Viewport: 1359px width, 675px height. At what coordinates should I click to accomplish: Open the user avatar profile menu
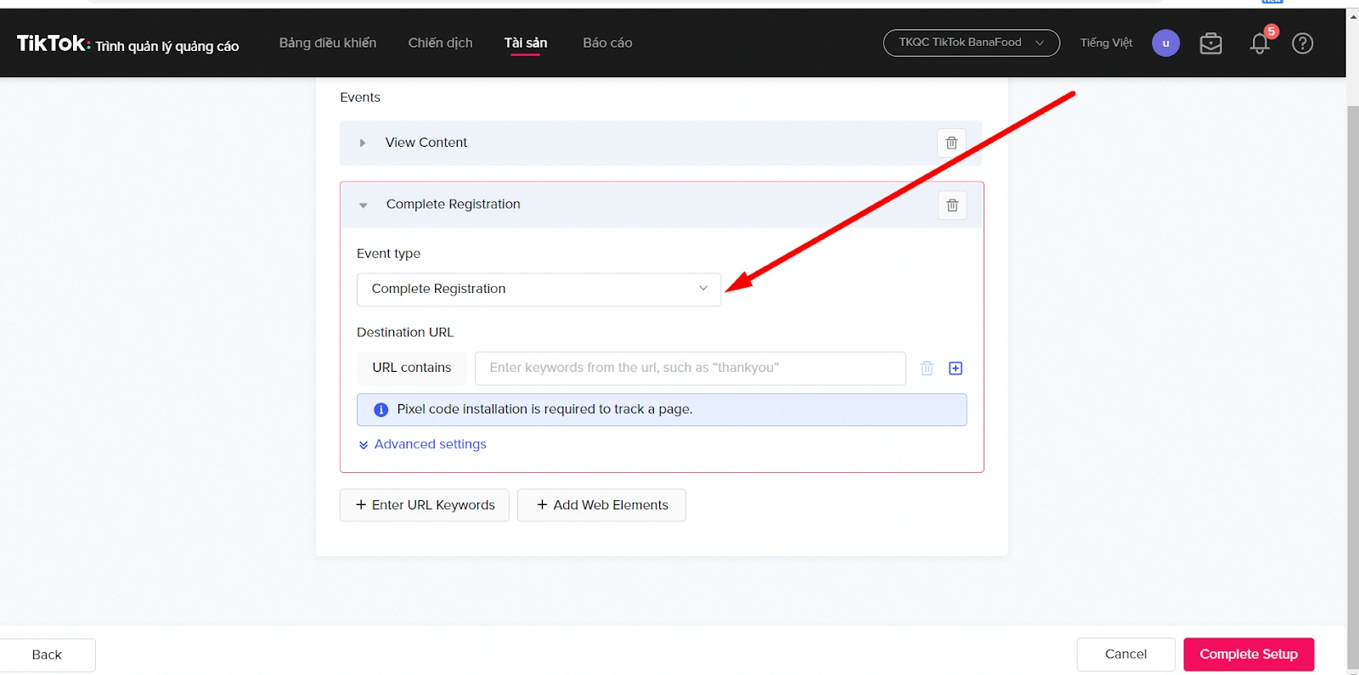(x=1165, y=43)
